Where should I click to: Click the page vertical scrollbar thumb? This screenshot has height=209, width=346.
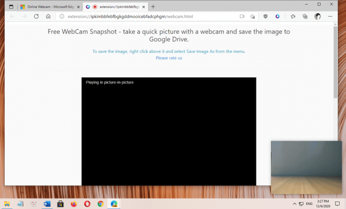[x=336, y=62]
